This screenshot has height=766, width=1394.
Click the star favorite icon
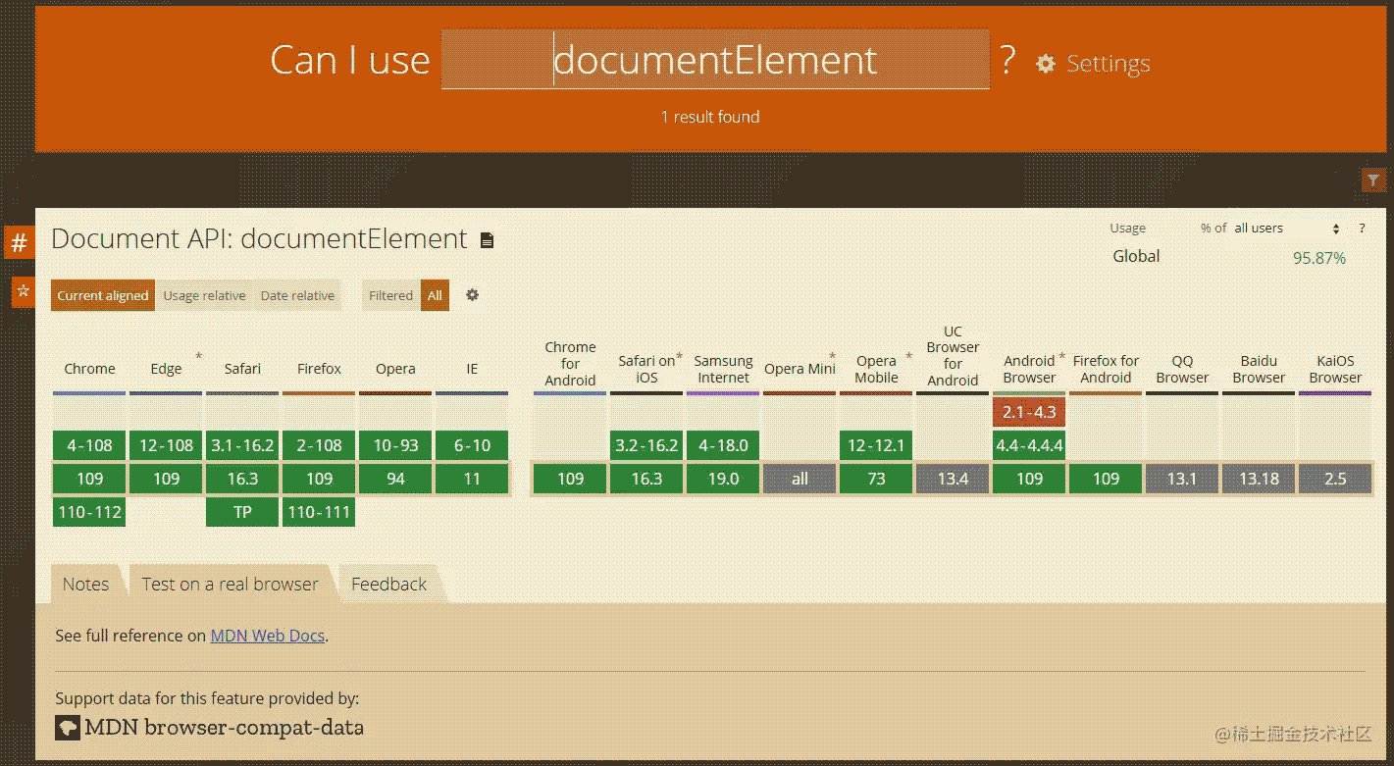click(23, 291)
